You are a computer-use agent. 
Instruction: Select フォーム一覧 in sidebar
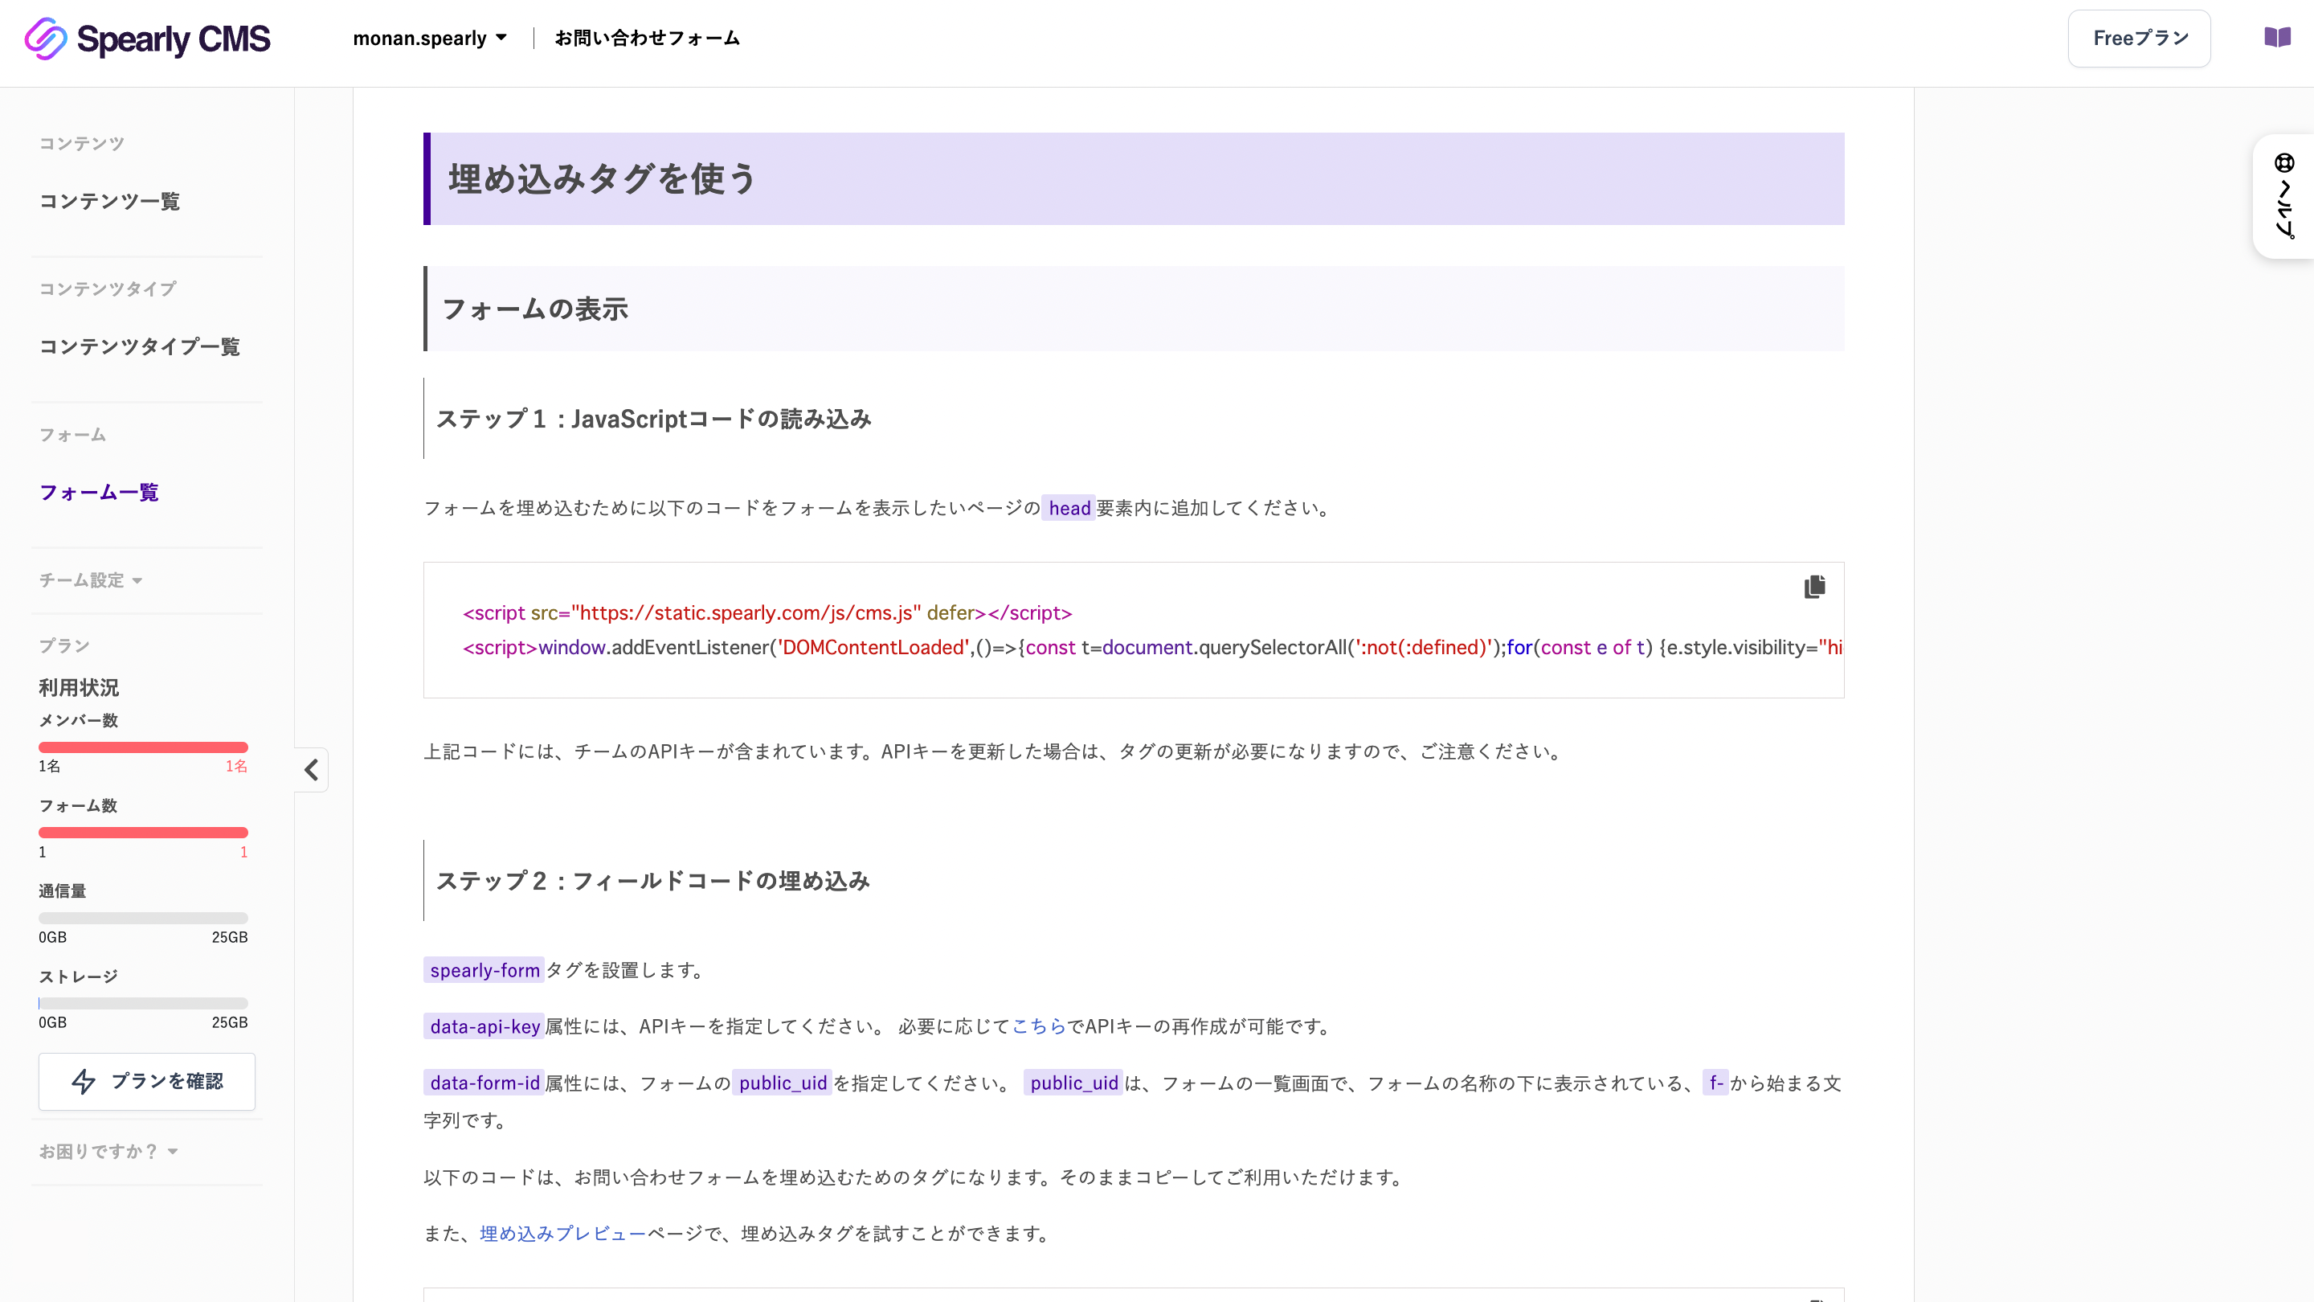coord(99,493)
